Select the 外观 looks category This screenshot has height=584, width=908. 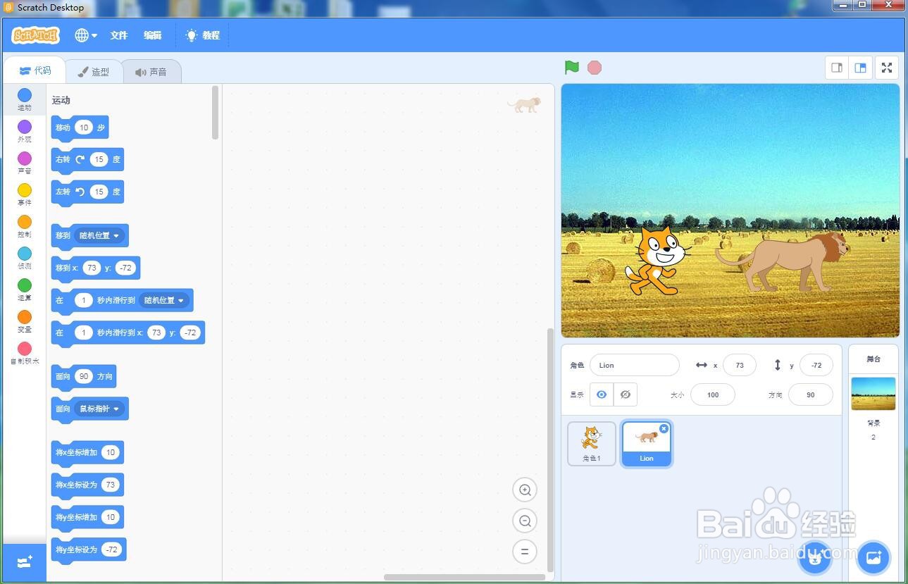pos(25,131)
